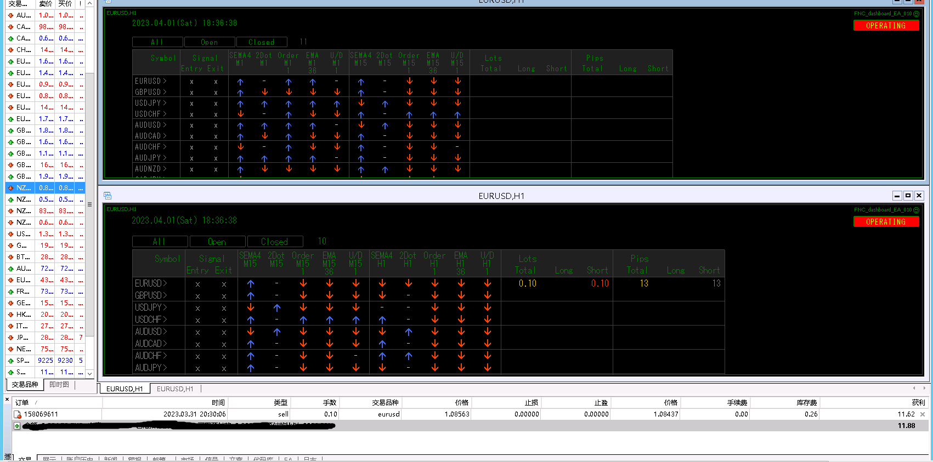
Task: Click the 买价 column header in market watch
Action: [x=65, y=4]
